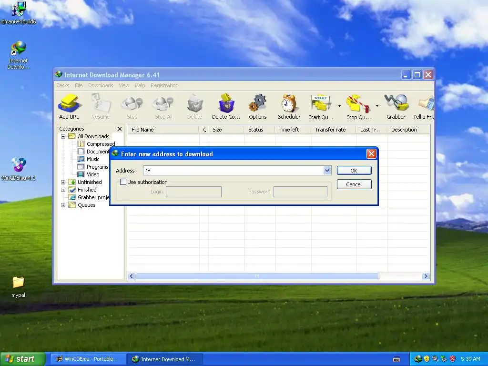Click Internet Download Manager taskbar button
This screenshot has height=366, width=488.
click(165, 359)
